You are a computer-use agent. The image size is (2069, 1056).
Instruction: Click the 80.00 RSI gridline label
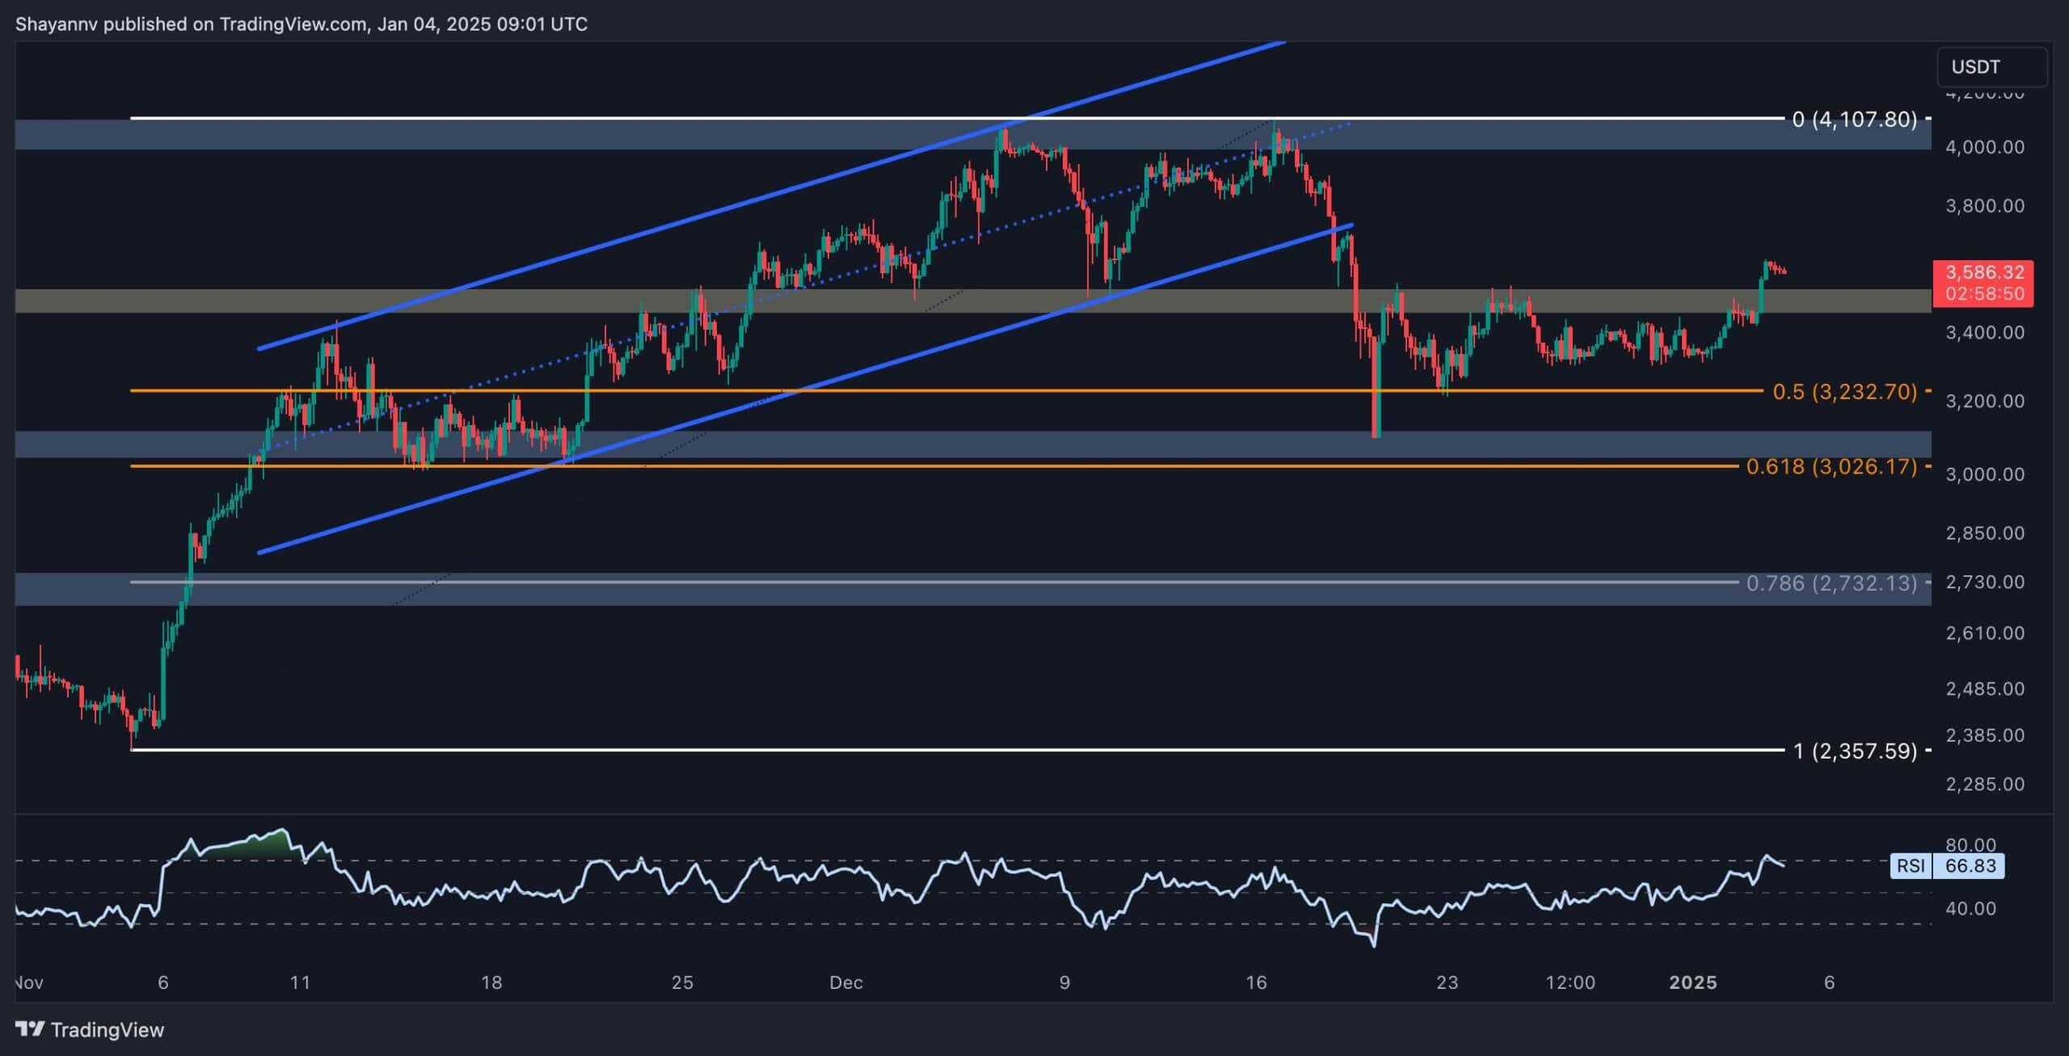point(1971,844)
